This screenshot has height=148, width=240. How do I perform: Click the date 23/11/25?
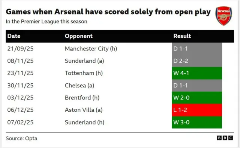(20, 73)
